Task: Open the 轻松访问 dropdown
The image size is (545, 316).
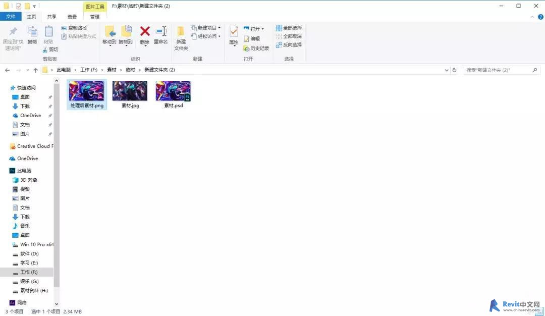Action: (206, 36)
